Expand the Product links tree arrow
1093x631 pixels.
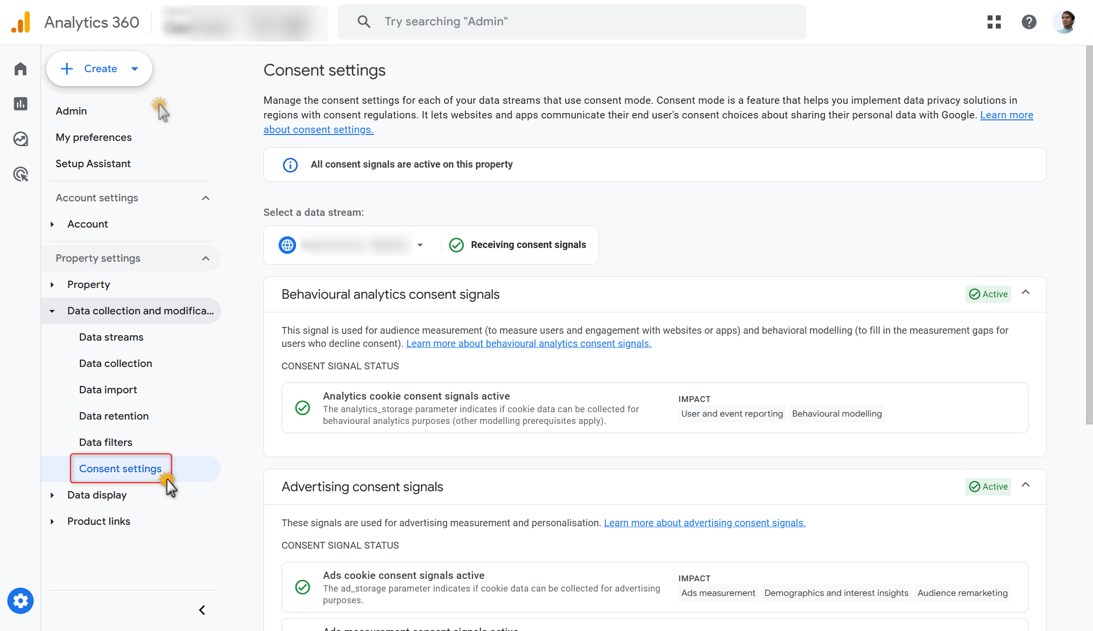(52, 521)
